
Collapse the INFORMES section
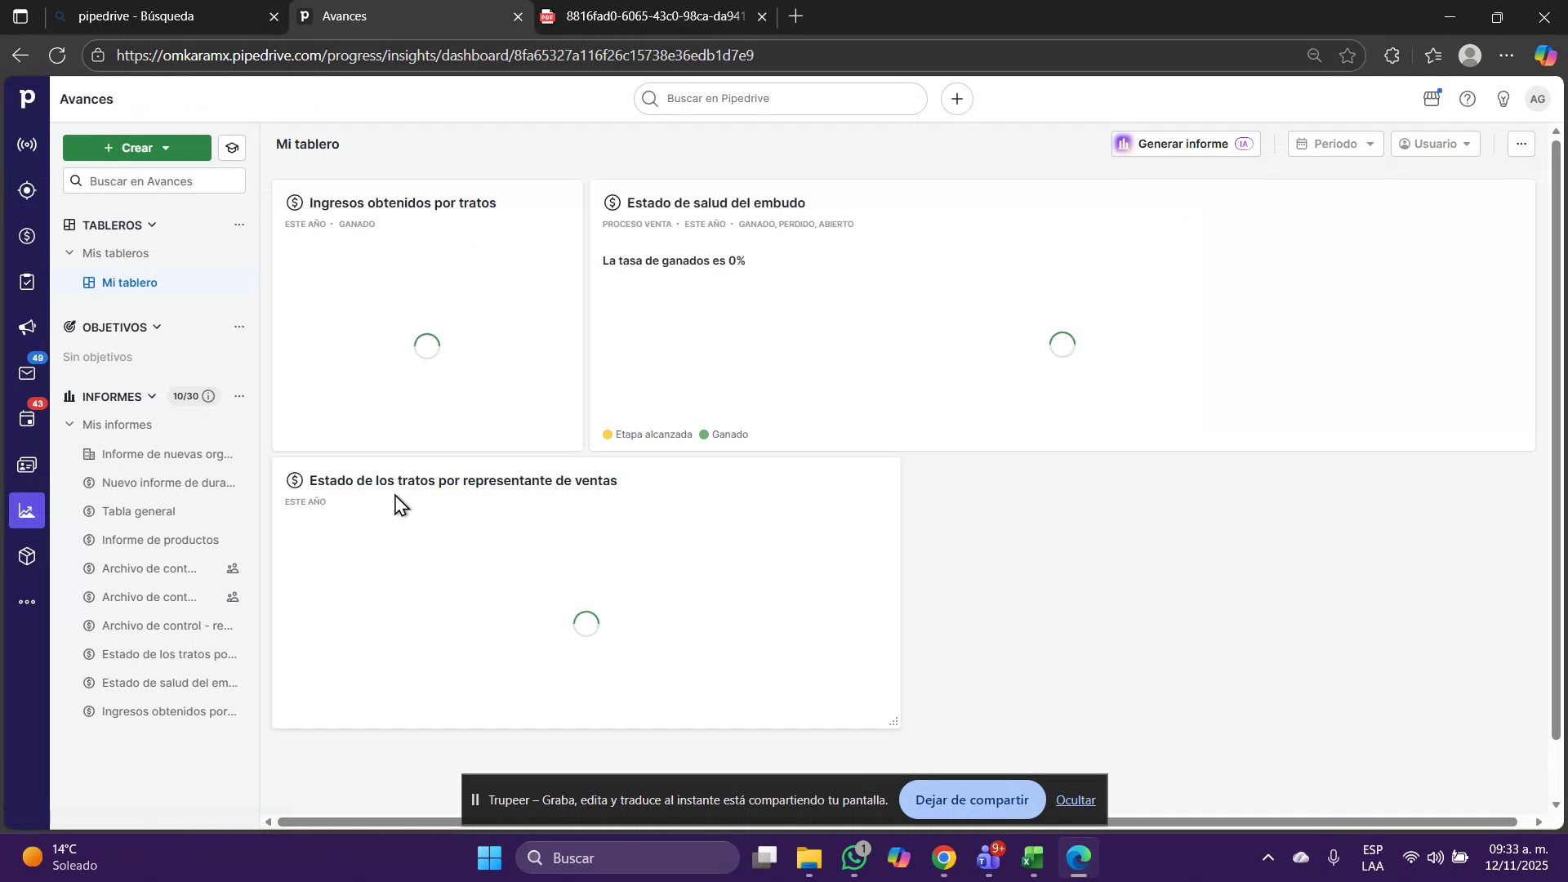pyautogui.click(x=152, y=396)
